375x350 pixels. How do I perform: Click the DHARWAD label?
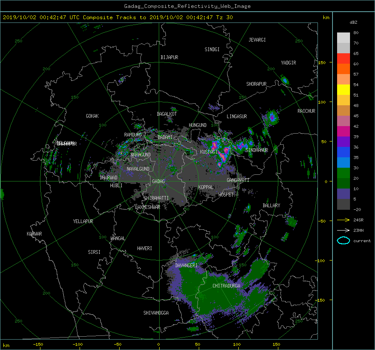[x=108, y=178]
